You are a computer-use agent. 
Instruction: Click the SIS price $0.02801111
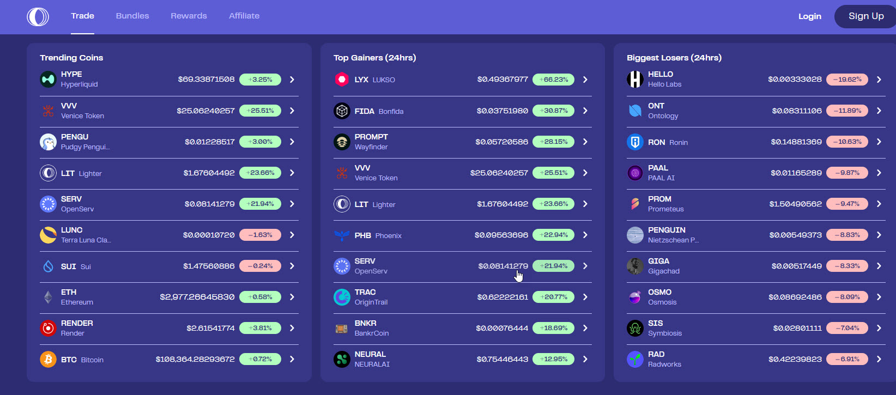point(797,328)
